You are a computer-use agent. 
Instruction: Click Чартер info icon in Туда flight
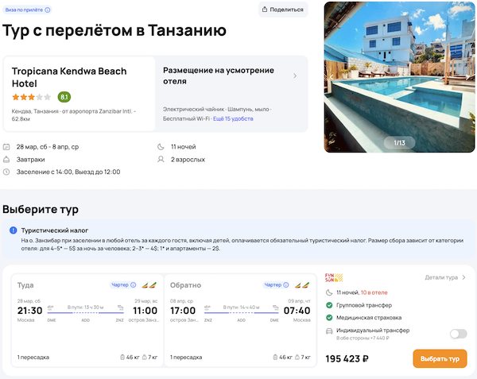[x=133, y=284]
